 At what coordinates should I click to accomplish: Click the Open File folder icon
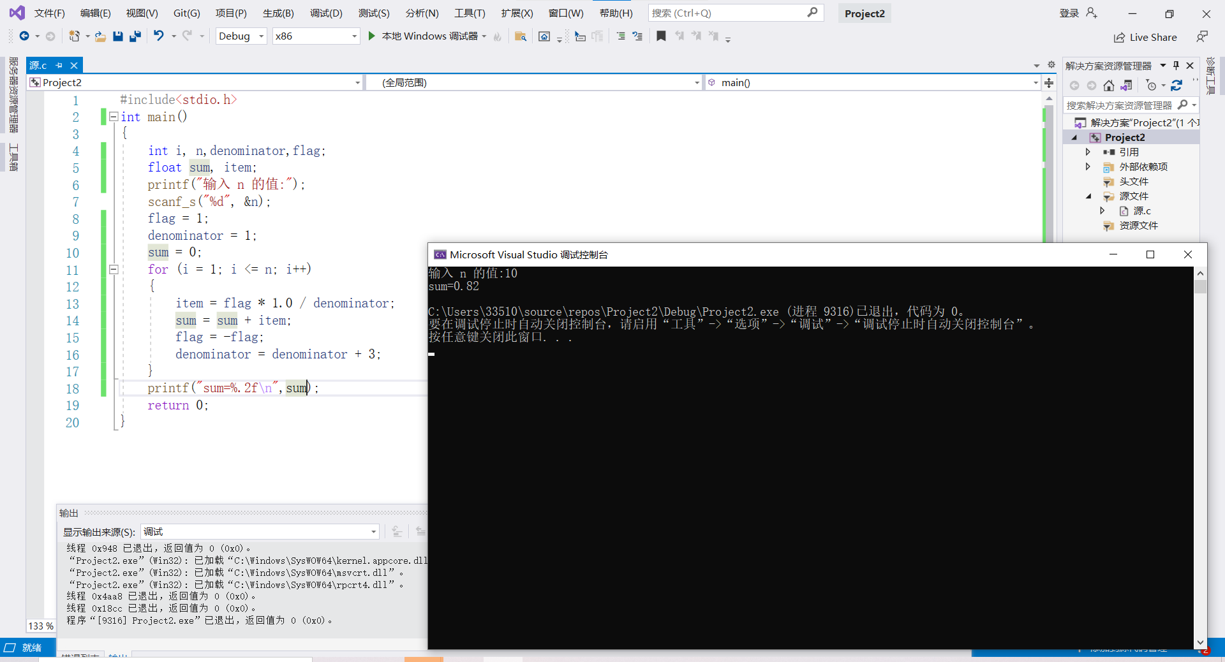pos(100,36)
